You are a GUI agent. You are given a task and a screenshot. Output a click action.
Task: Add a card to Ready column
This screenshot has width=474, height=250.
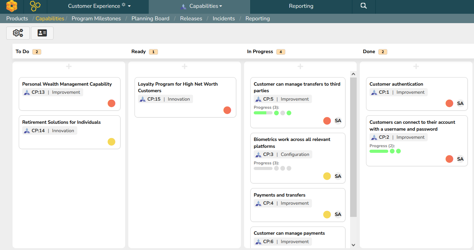pos(185,66)
